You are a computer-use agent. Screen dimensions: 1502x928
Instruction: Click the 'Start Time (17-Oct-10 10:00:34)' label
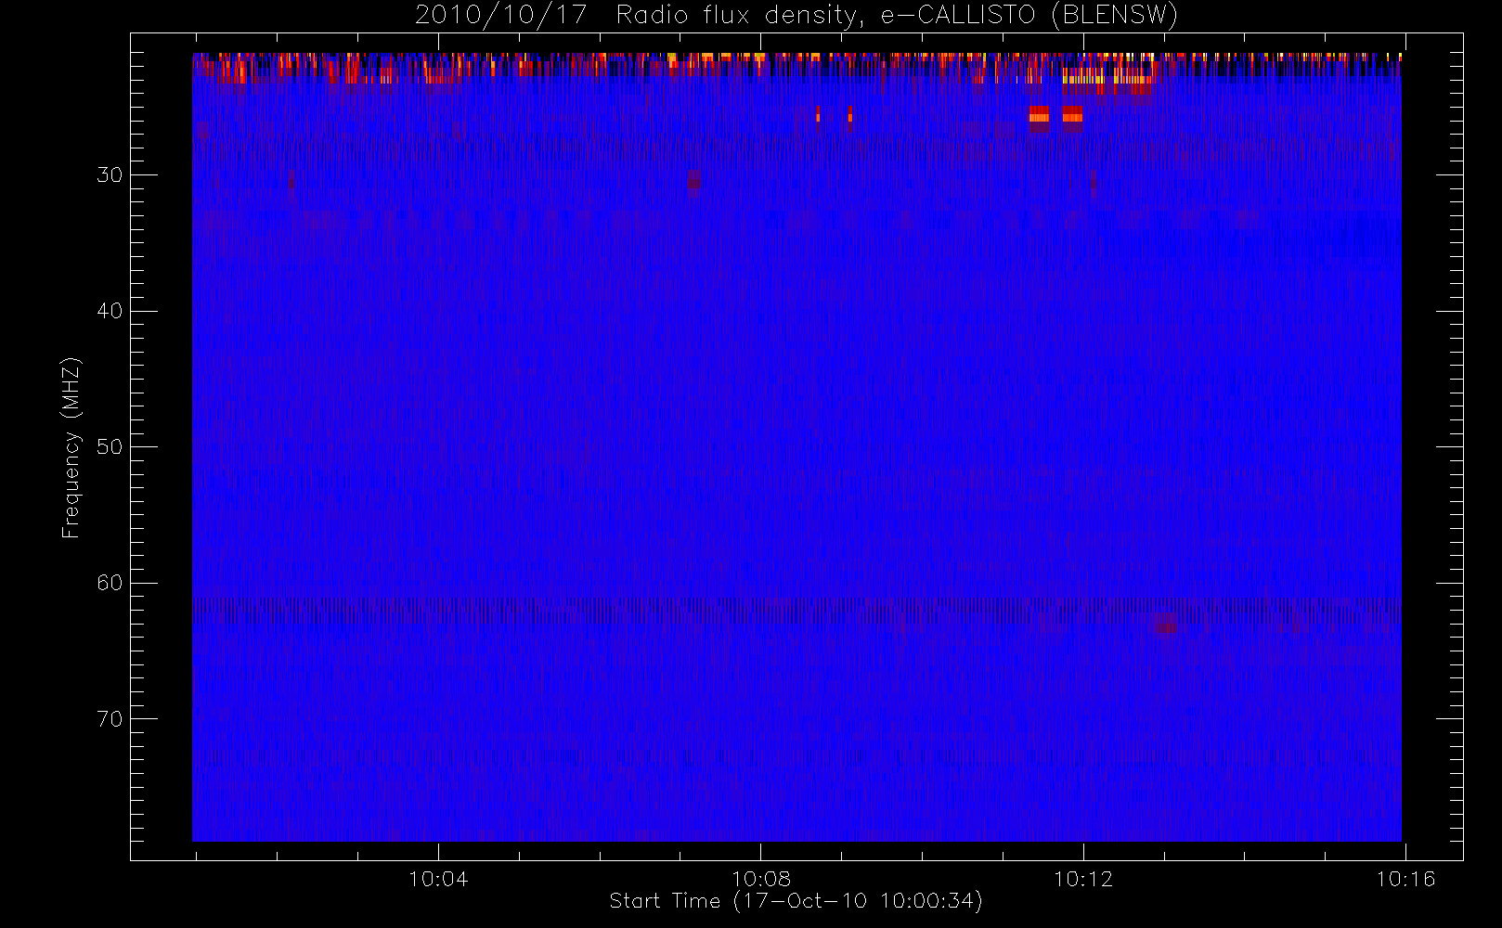click(x=796, y=901)
